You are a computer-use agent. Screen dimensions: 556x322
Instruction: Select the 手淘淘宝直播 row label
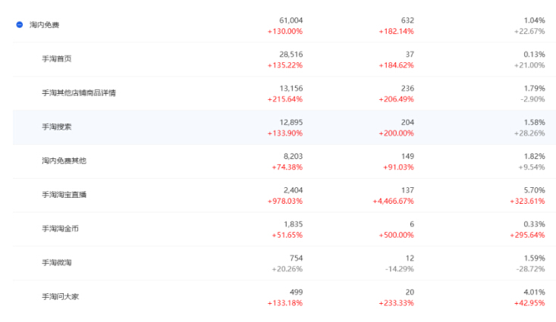(x=64, y=195)
